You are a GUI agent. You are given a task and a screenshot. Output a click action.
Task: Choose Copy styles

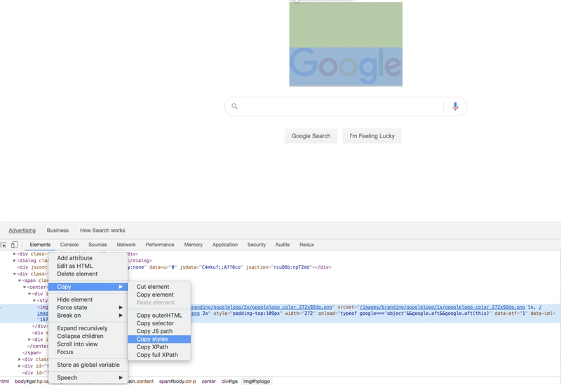(x=159, y=339)
